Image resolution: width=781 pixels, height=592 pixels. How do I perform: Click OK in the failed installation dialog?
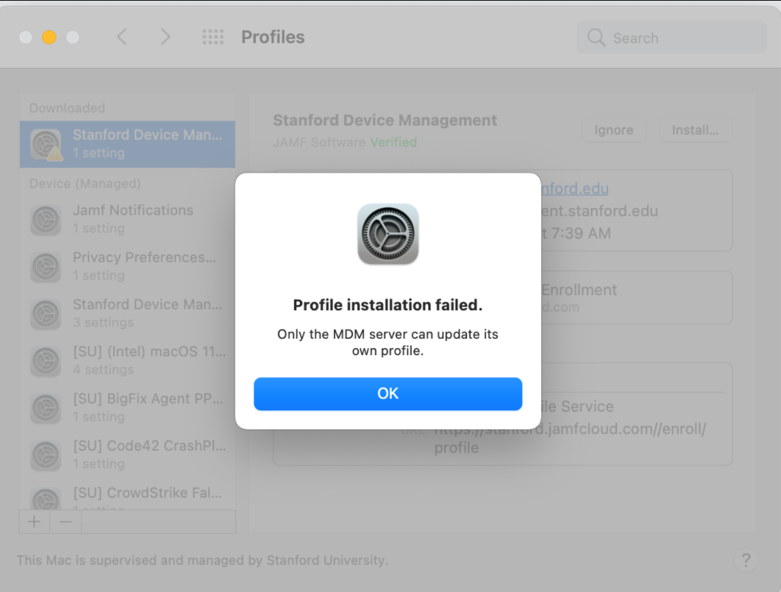[x=388, y=393]
